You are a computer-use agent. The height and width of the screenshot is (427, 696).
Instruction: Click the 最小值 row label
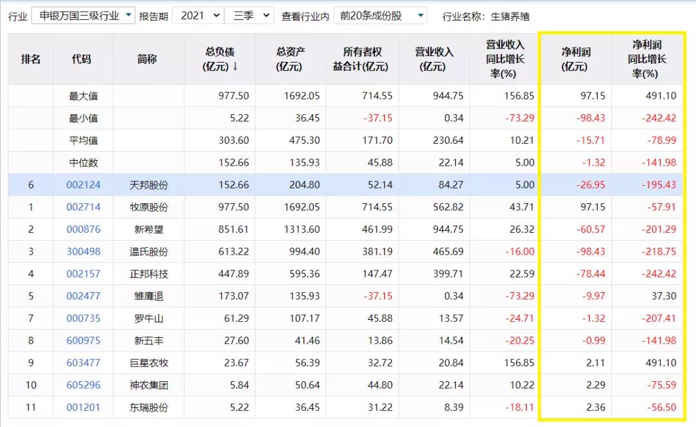[83, 118]
